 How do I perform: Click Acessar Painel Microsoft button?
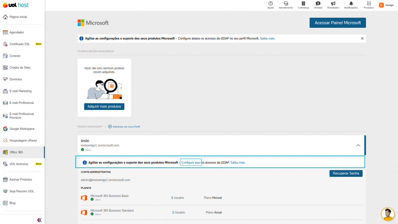338,23
